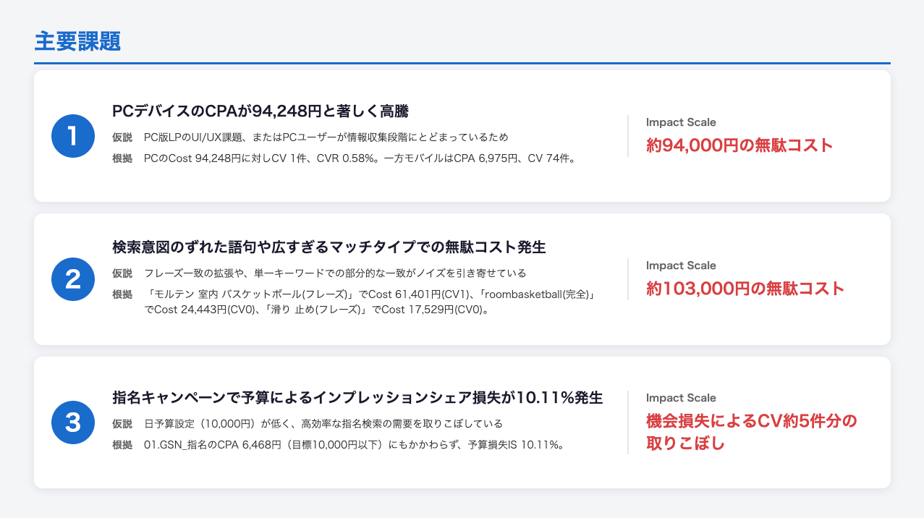Click the 仮説 label in the third card
924x518 pixels.
coord(122,424)
